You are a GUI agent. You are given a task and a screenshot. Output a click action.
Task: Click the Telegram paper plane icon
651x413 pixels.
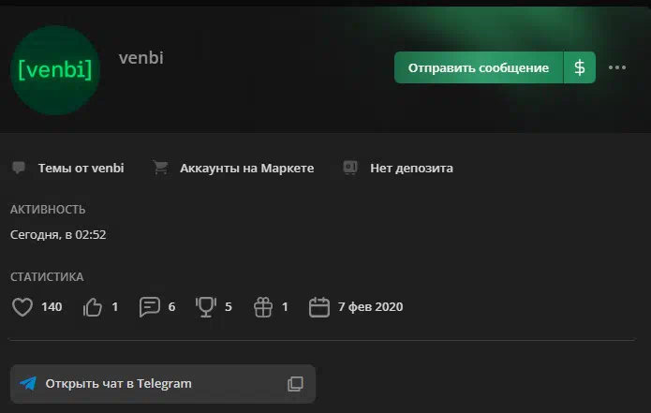pos(28,383)
